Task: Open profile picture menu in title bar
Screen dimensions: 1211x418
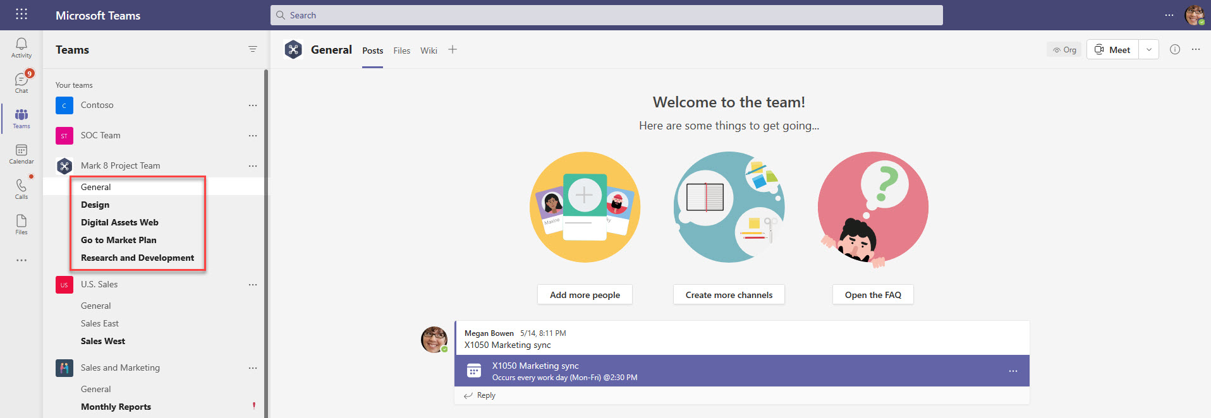Action: tap(1195, 15)
